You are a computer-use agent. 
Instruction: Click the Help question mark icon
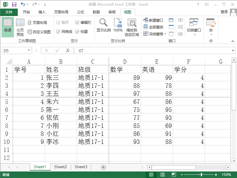coord(198,4)
